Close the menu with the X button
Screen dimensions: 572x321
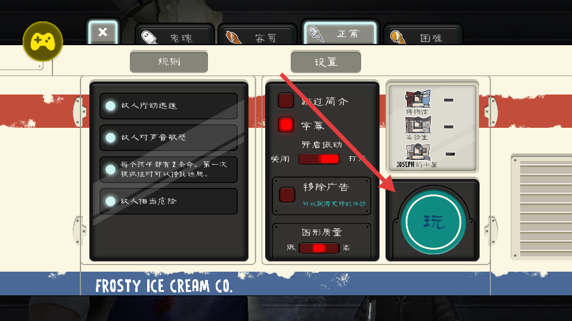(x=103, y=32)
